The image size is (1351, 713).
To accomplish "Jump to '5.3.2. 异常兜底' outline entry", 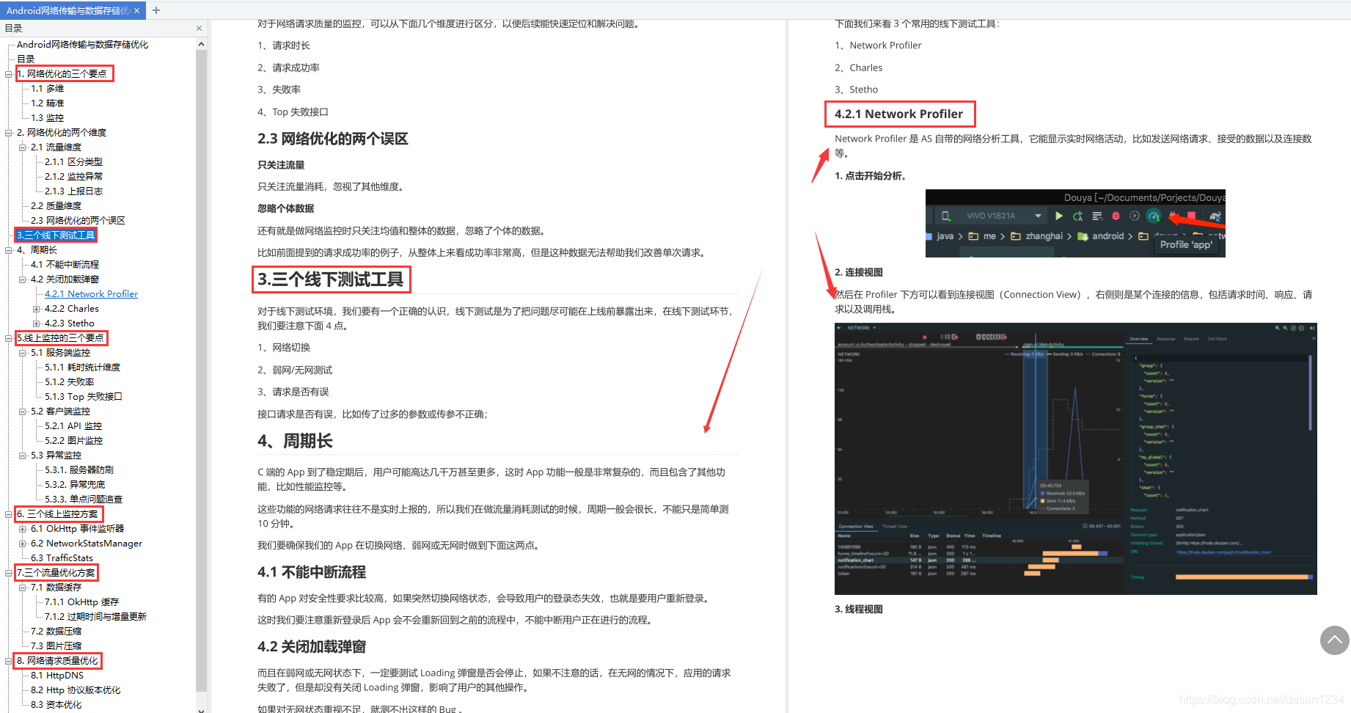I will coord(75,485).
